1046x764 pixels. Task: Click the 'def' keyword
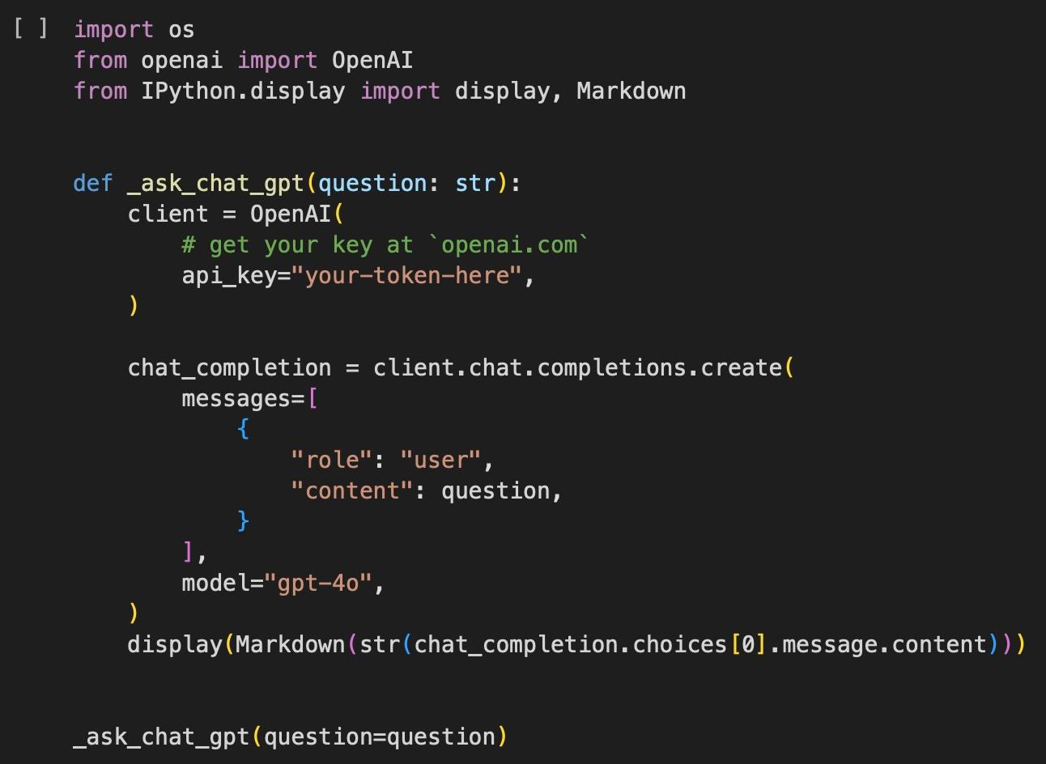93,183
